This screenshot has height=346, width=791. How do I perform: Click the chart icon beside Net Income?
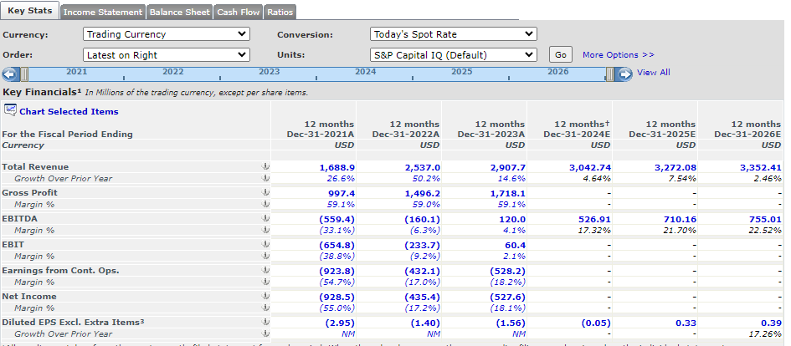(266, 297)
